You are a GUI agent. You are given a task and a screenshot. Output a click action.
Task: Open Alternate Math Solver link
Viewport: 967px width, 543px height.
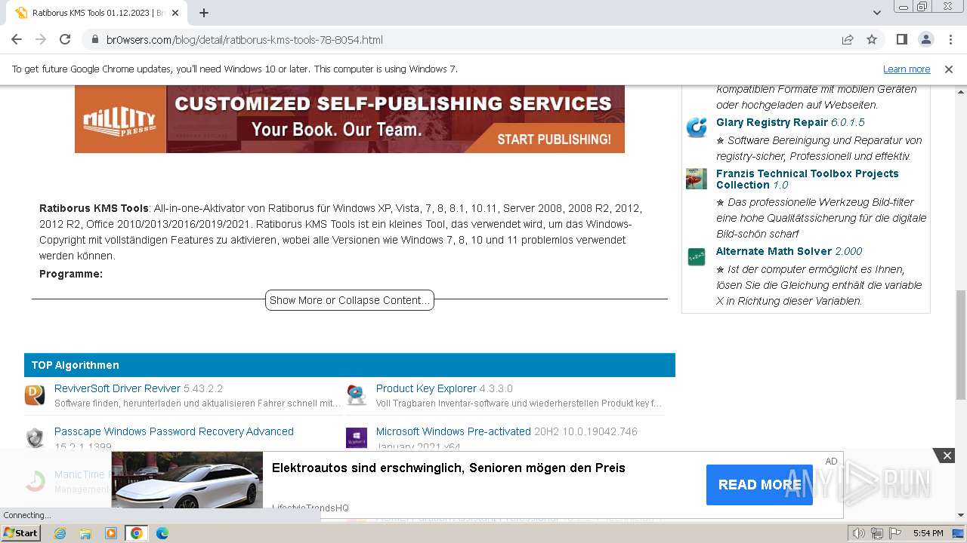click(x=774, y=251)
